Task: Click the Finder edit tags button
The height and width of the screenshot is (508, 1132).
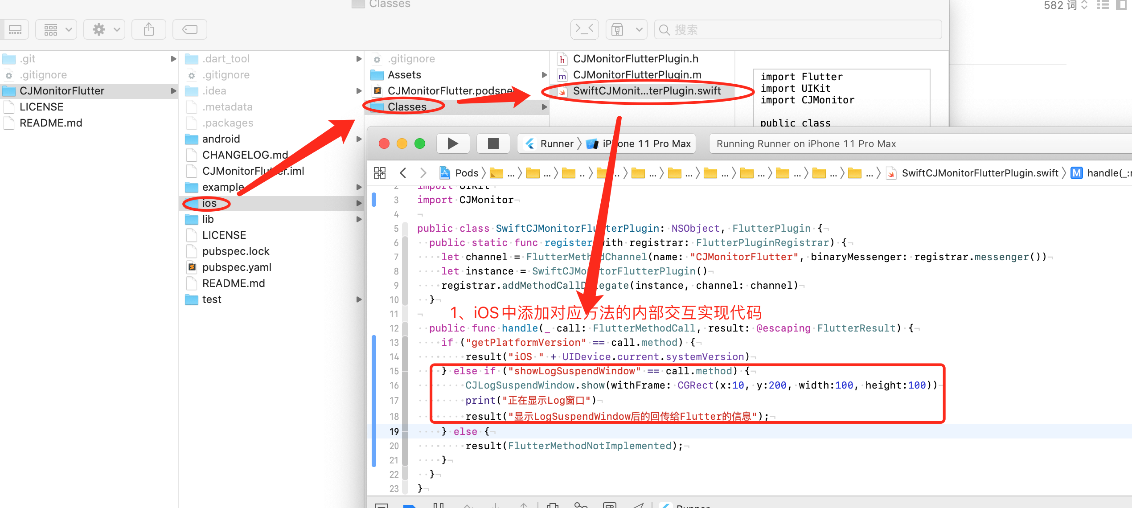Action: (x=190, y=29)
